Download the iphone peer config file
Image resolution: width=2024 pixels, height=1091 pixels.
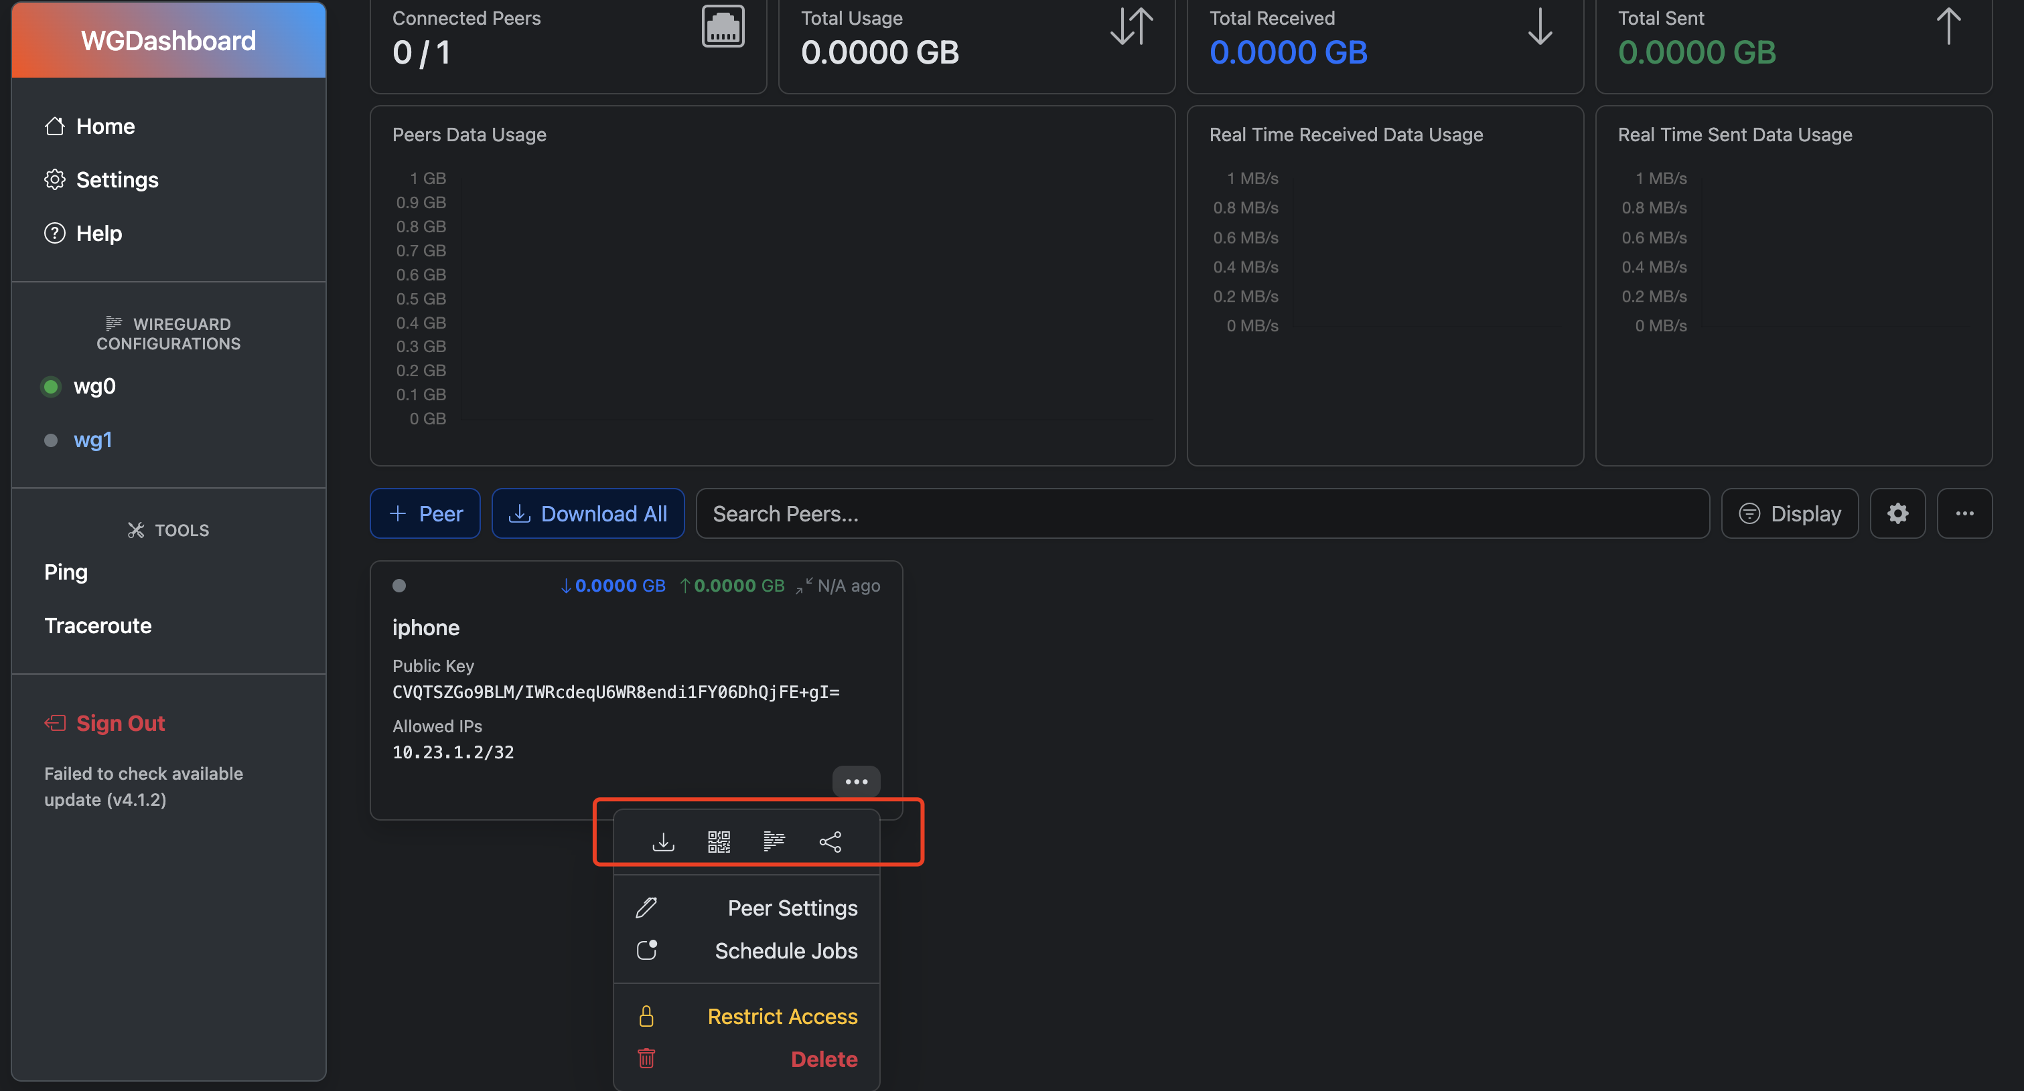(x=663, y=842)
